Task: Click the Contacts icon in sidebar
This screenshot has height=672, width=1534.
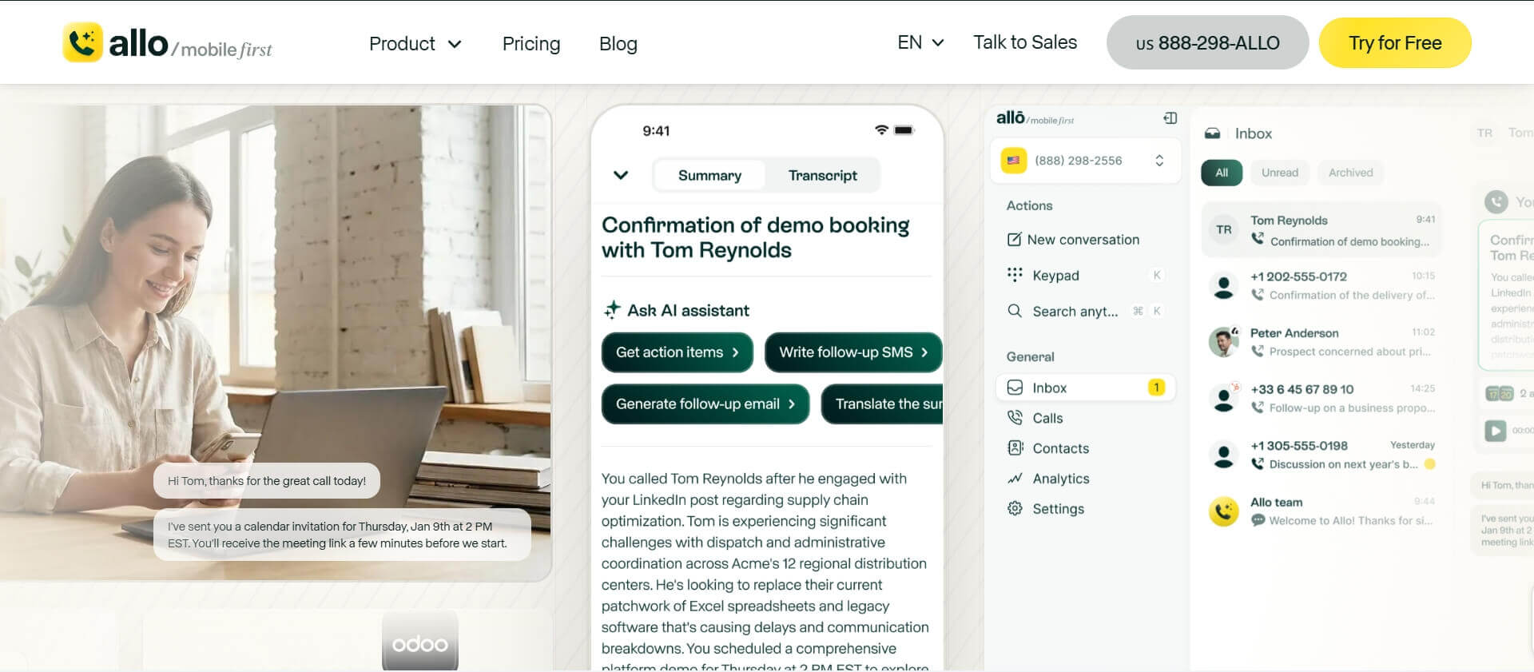Action: tap(1015, 448)
